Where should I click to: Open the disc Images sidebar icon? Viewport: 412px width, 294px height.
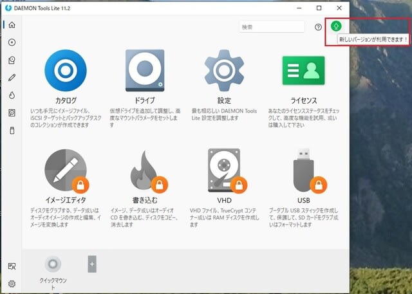(12, 42)
